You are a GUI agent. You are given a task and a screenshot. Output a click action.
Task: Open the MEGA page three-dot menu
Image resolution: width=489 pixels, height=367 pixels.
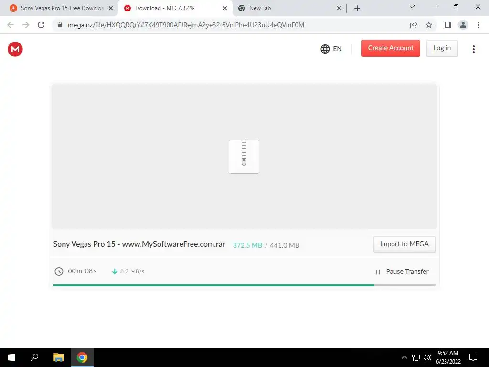pyautogui.click(x=473, y=49)
